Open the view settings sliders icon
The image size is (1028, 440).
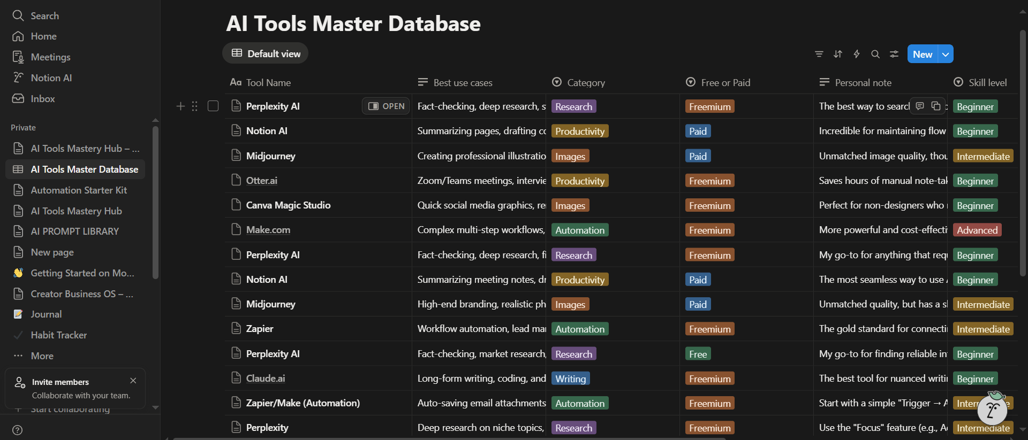tap(894, 54)
